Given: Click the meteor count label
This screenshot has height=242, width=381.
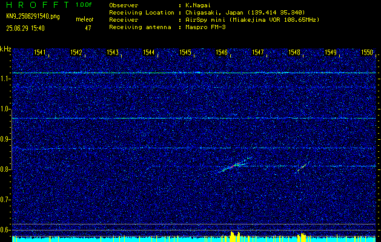Looking at the screenshot, I should point(85,19).
